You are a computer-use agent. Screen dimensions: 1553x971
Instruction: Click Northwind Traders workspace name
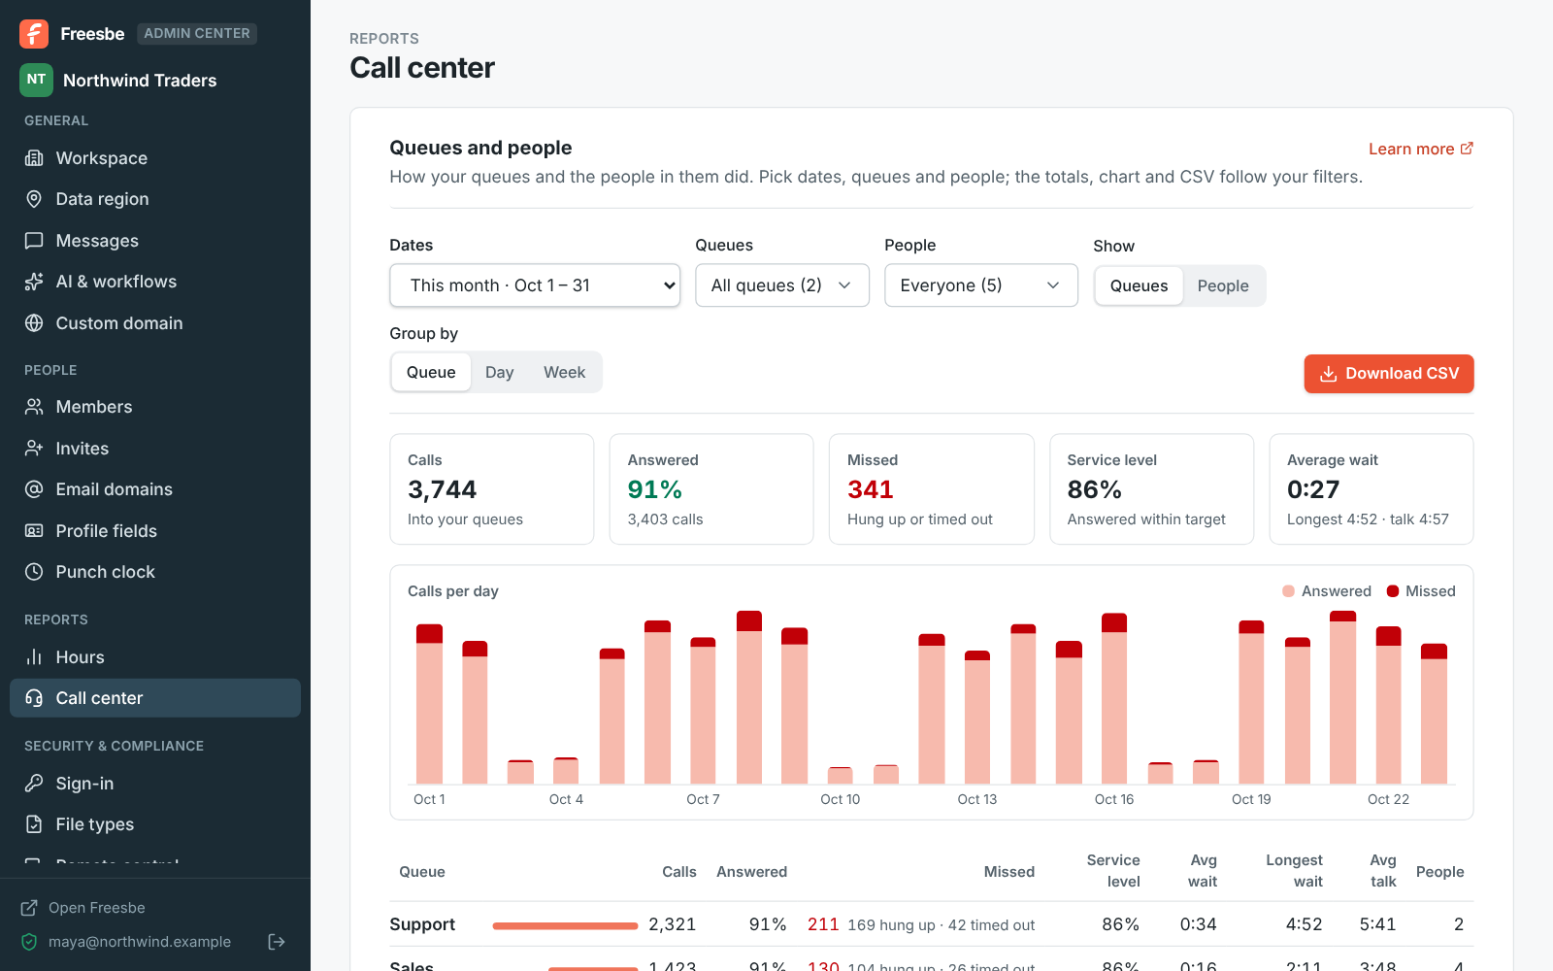coord(140,81)
